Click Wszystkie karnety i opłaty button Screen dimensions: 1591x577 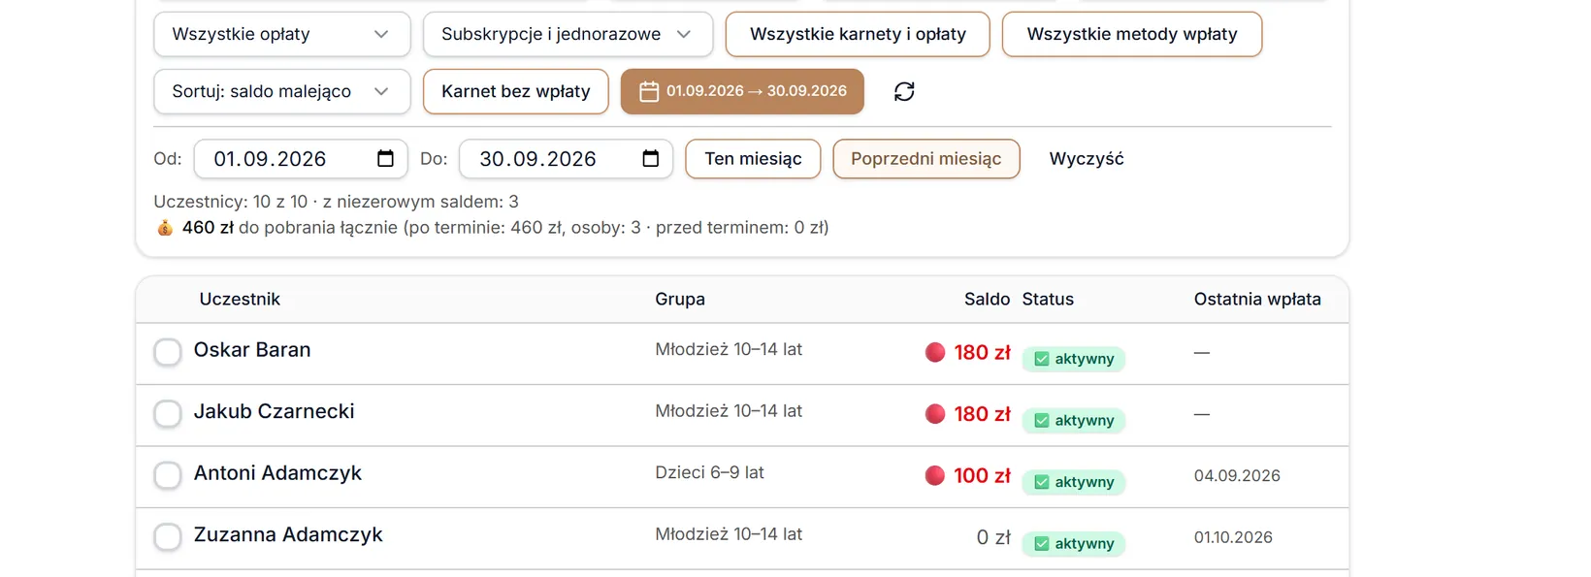(x=858, y=34)
